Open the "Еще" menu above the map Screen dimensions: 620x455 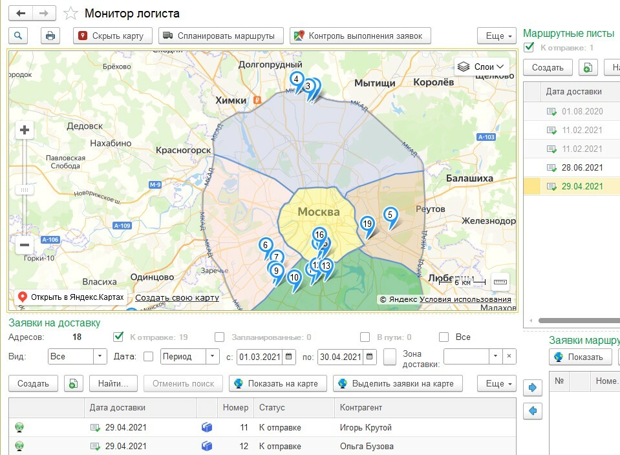(x=497, y=36)
